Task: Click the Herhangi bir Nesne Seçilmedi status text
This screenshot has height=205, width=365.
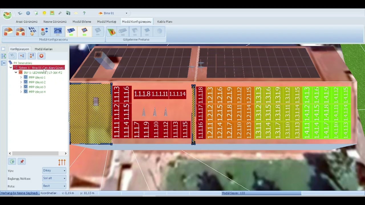Action: coord(19,193)
